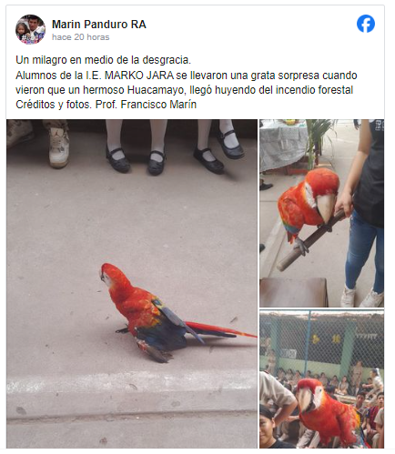Click the macaw's red tail feathers in large photo

tap(219, 330)
